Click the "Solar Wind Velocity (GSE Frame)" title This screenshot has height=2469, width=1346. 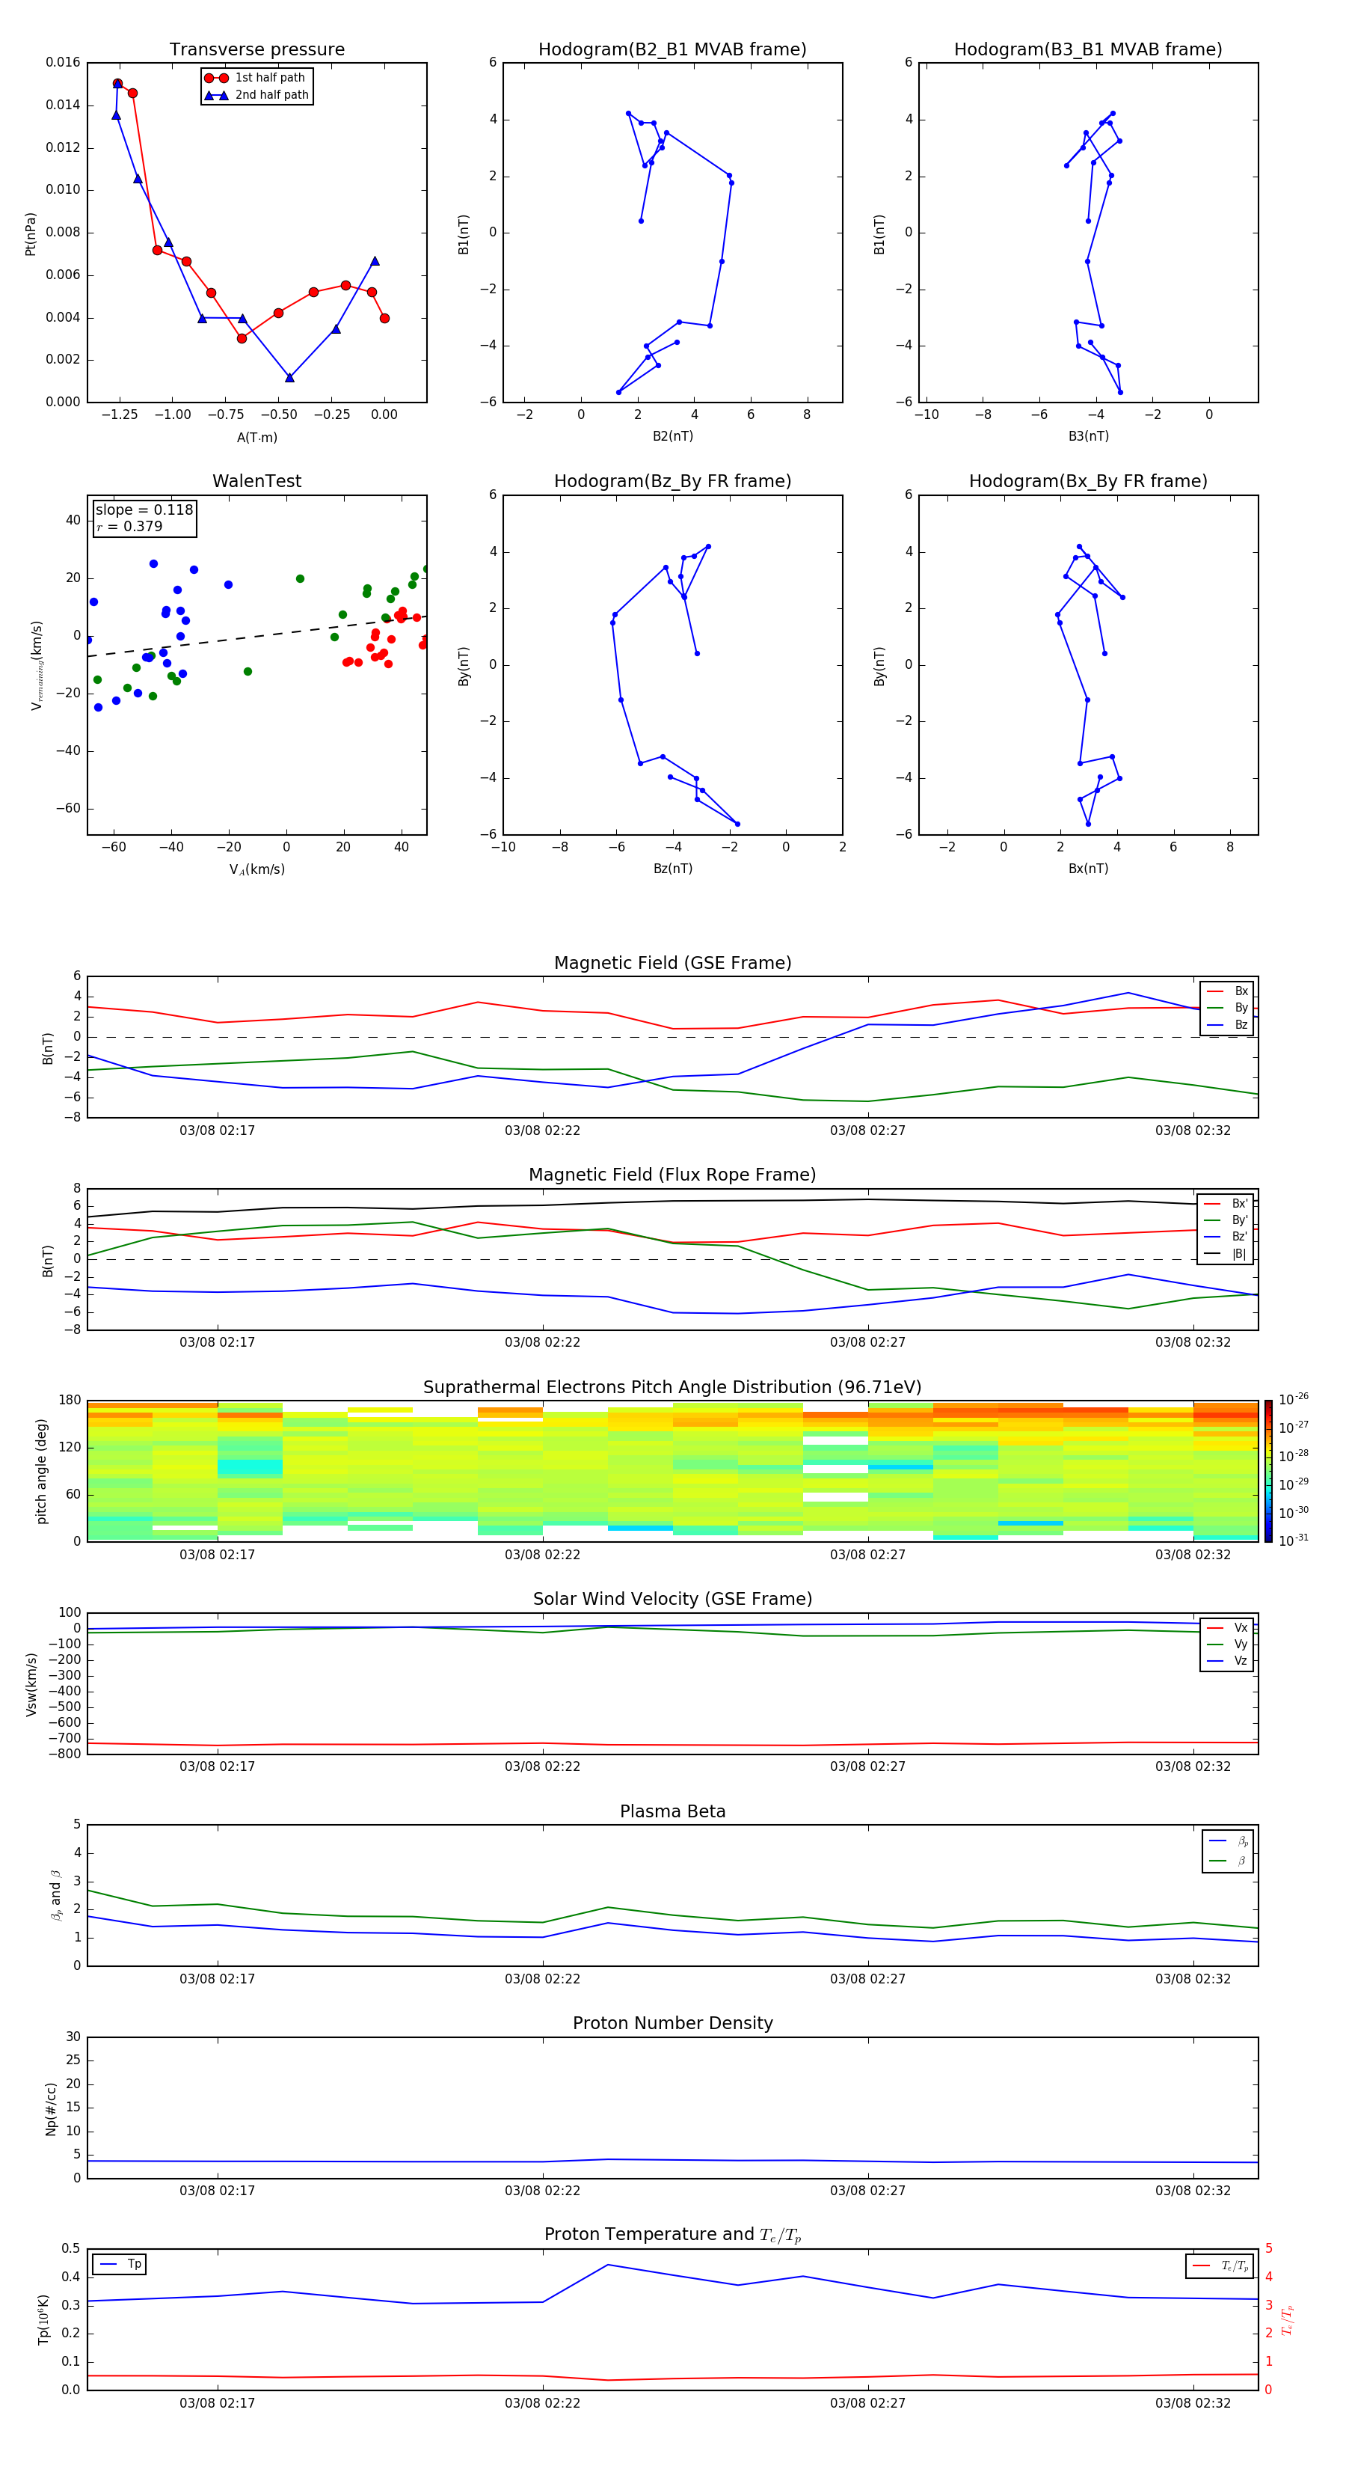point(672,1600)
